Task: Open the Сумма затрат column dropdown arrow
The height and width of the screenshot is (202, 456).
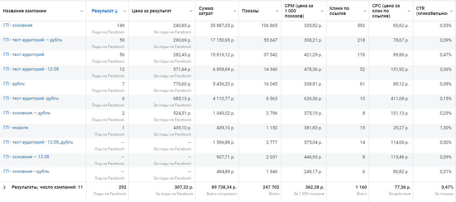Action: pos(234,11)
